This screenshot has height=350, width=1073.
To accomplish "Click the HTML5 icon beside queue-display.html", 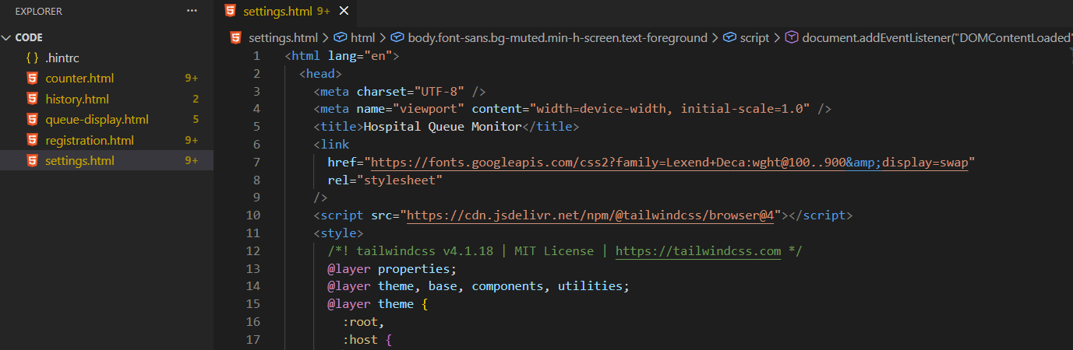I will pos(32,120).
